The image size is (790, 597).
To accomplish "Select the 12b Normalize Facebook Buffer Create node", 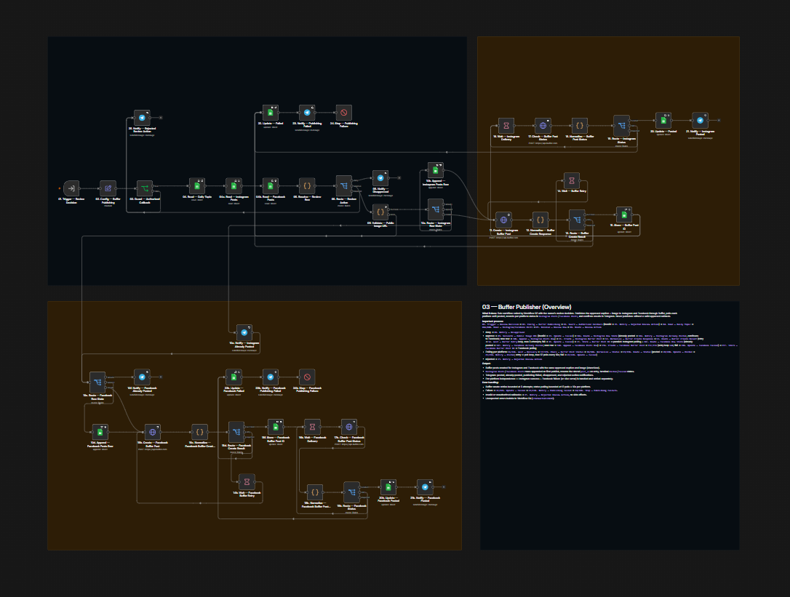I will pyautogui.click(x=199, y=432).
